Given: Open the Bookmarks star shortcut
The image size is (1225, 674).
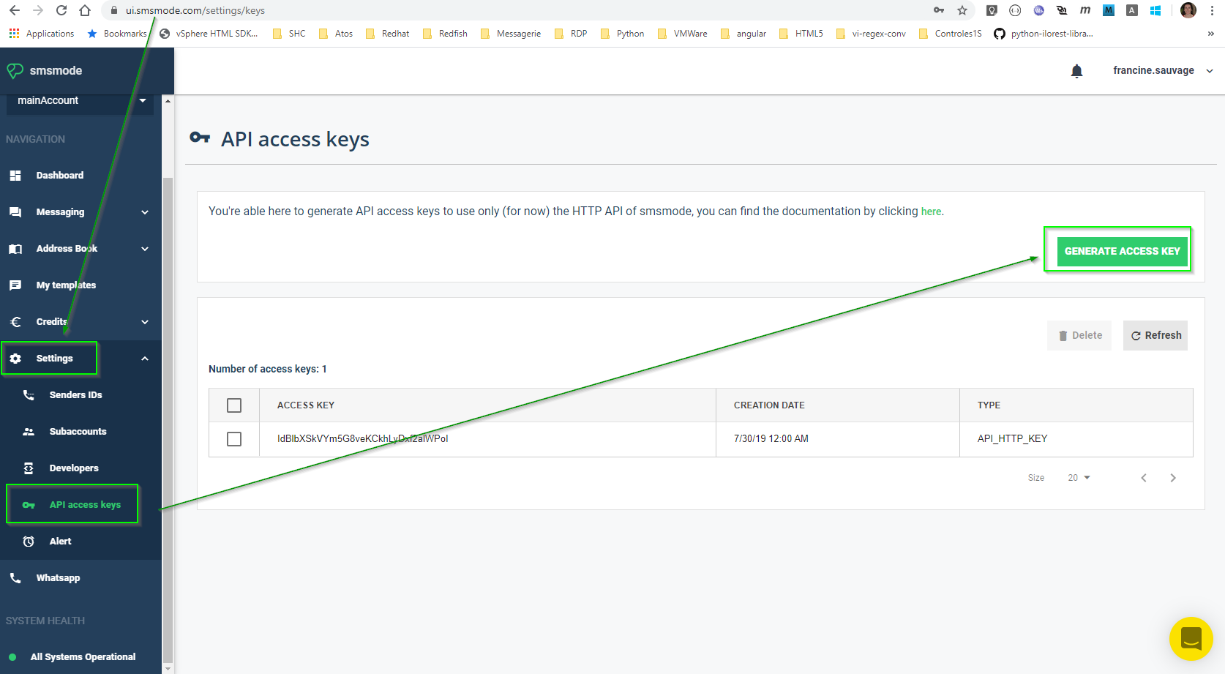Looking at the screenshot, I should click(116, 34).
